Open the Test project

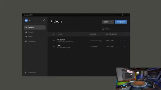tap(59, 45)
